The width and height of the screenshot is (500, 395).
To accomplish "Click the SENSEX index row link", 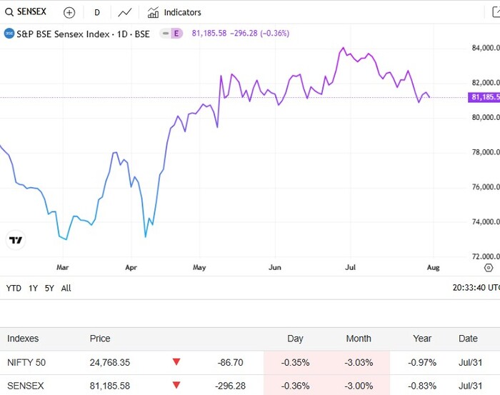I will (x=25, y=386).
